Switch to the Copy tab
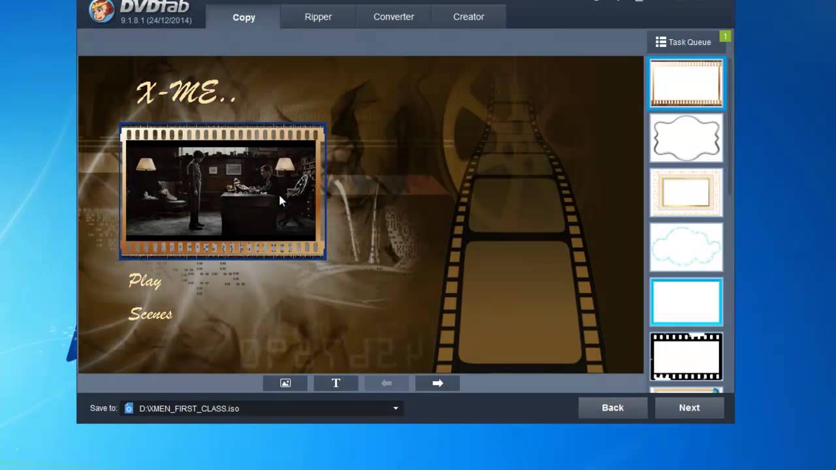The image size is (836, 470). [x=244, y=17]
